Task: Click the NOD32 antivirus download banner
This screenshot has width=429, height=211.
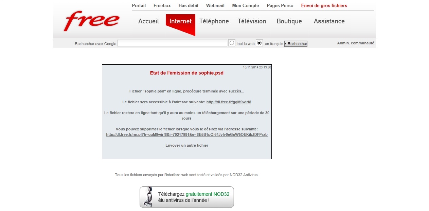Action: click(186, 197)
